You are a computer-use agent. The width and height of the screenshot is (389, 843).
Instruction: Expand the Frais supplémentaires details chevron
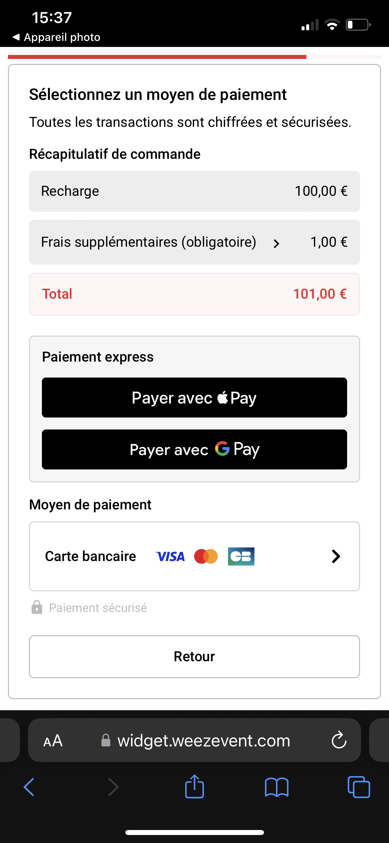tap(276, 244)
